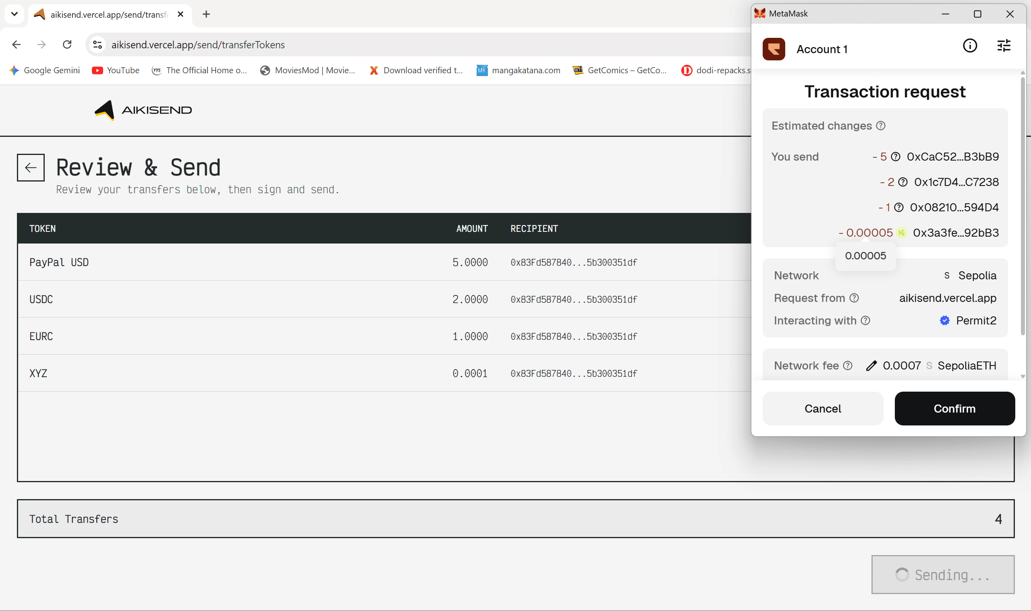1031x611 pixels.
Task: Click the browser forward arrow
Action: coord(41,44)
